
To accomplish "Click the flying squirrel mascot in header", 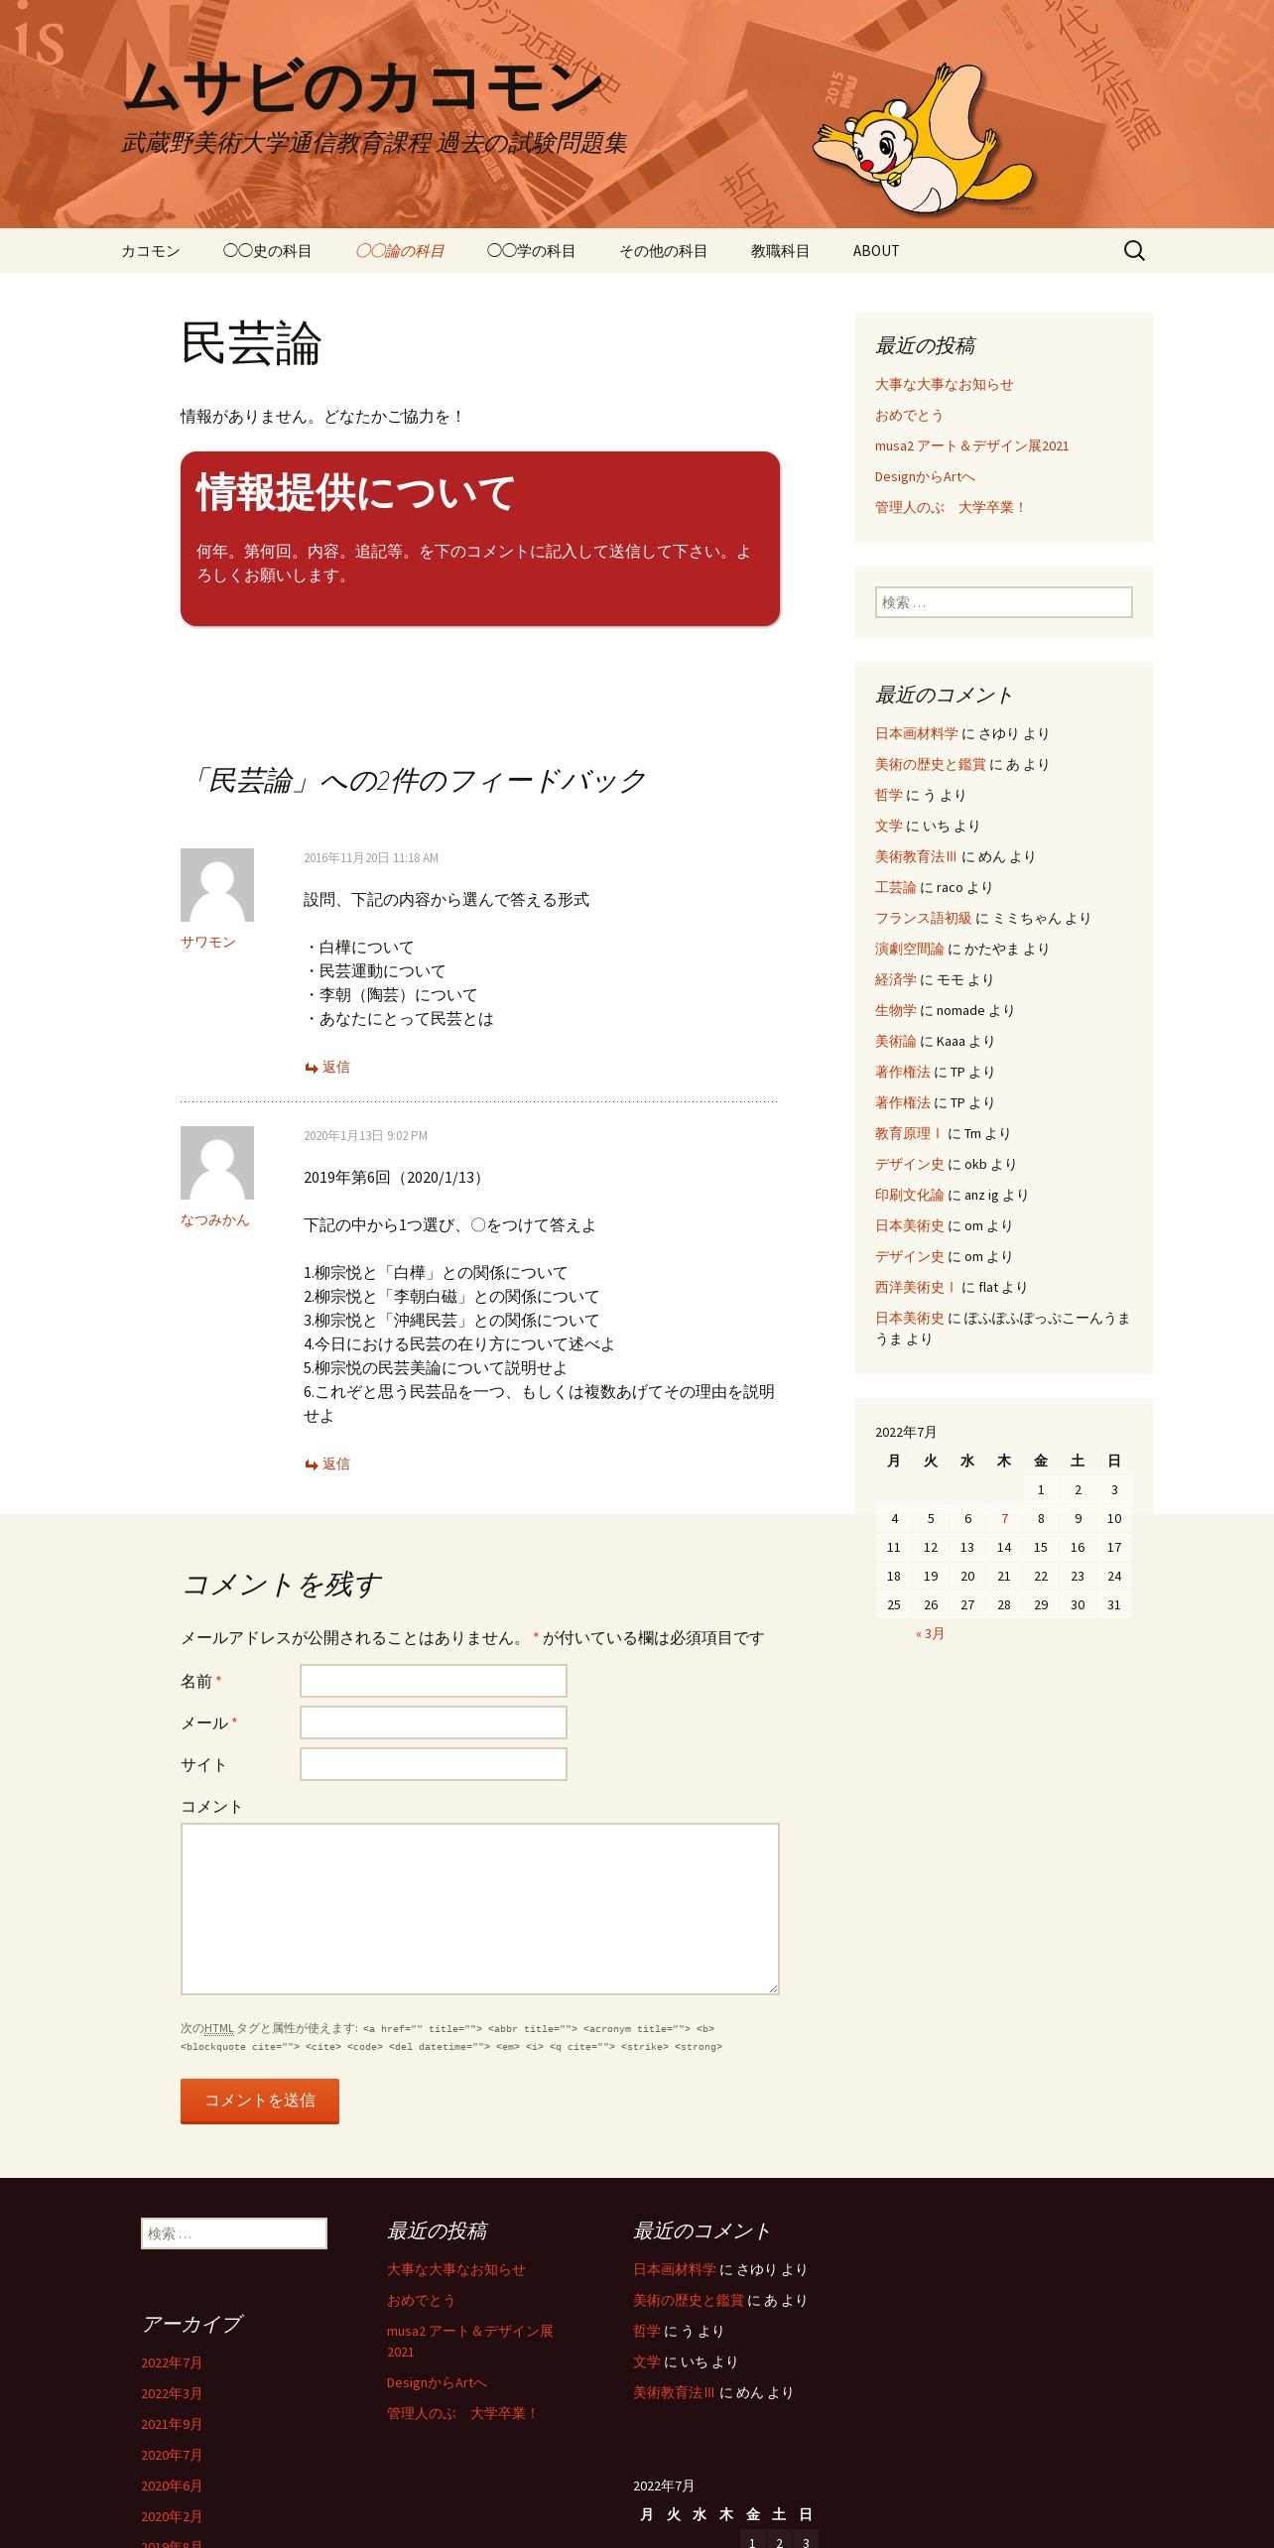I will pos(924,137).
